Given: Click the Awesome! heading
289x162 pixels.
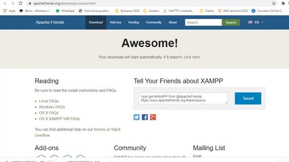Looking at the screenshot, I should click(149, 43).
